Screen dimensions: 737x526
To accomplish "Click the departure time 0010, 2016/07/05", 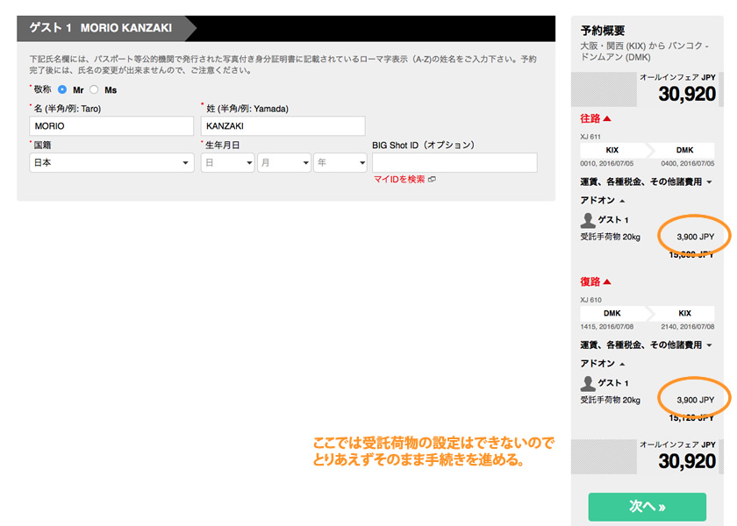I will click(607, 163).
